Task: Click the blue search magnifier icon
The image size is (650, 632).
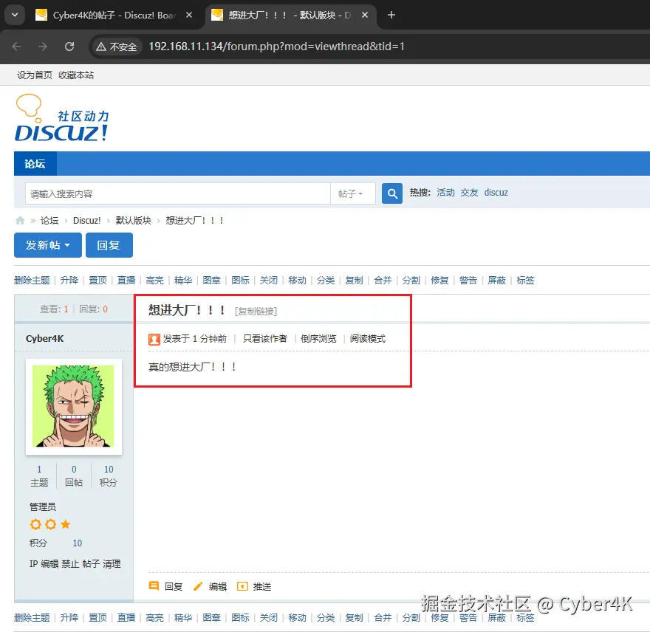Action: (x=391, y=193)
